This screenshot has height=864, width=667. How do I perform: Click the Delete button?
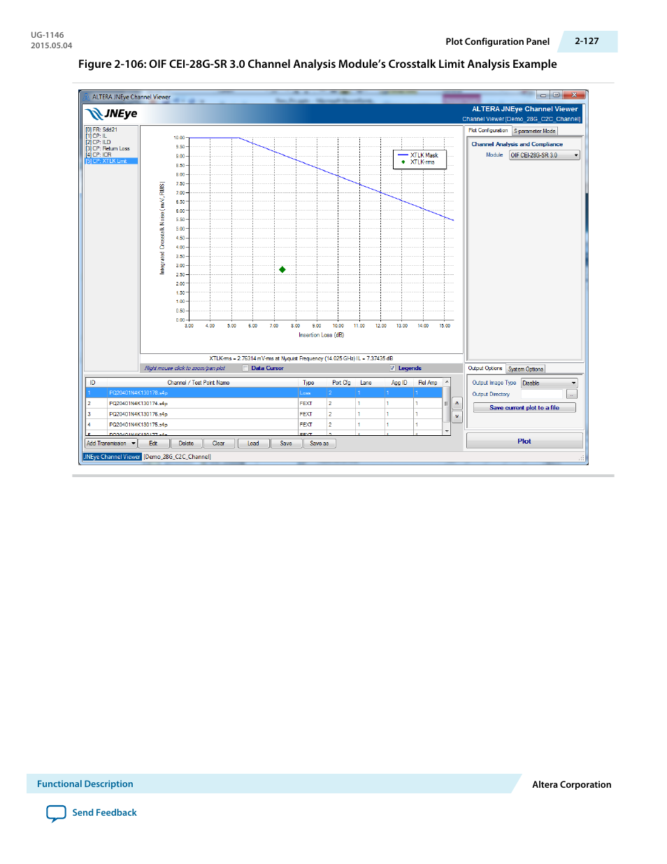tap(186, 443)
